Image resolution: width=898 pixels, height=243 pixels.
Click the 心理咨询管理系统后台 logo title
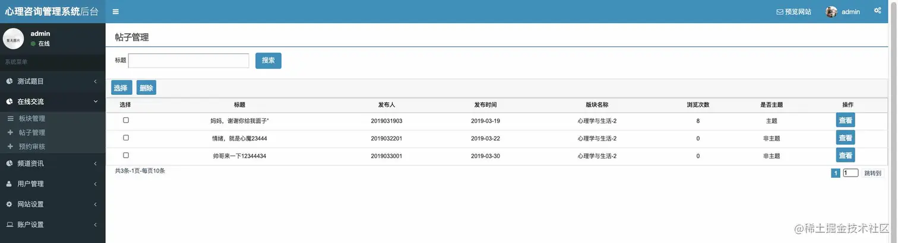pos(52,11)
